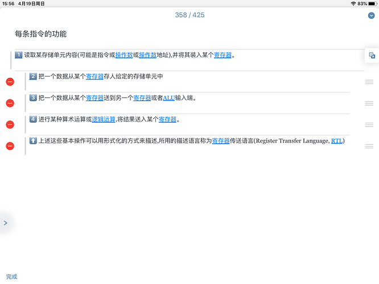Viewport: 379px width, 284px height.
Task: Tap the 每条指令的功能 title
Action: [x=41, y=34]
